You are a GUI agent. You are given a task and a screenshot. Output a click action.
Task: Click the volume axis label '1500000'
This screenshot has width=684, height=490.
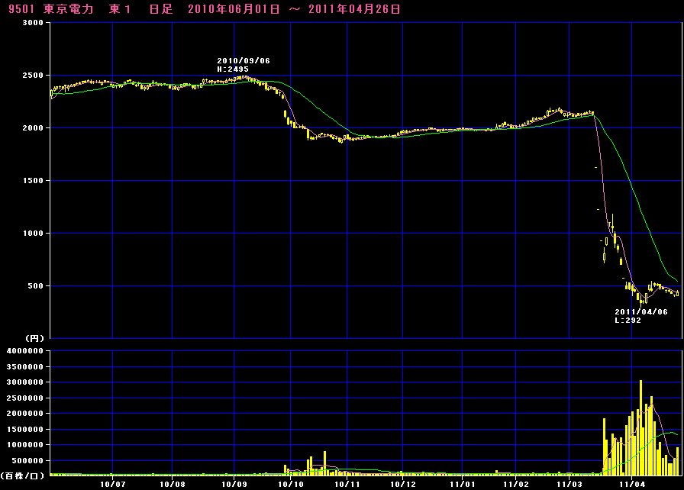point(25,430)
